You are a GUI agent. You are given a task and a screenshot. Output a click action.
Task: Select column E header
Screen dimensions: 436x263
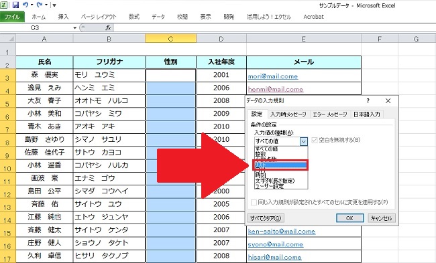[304, 39]
